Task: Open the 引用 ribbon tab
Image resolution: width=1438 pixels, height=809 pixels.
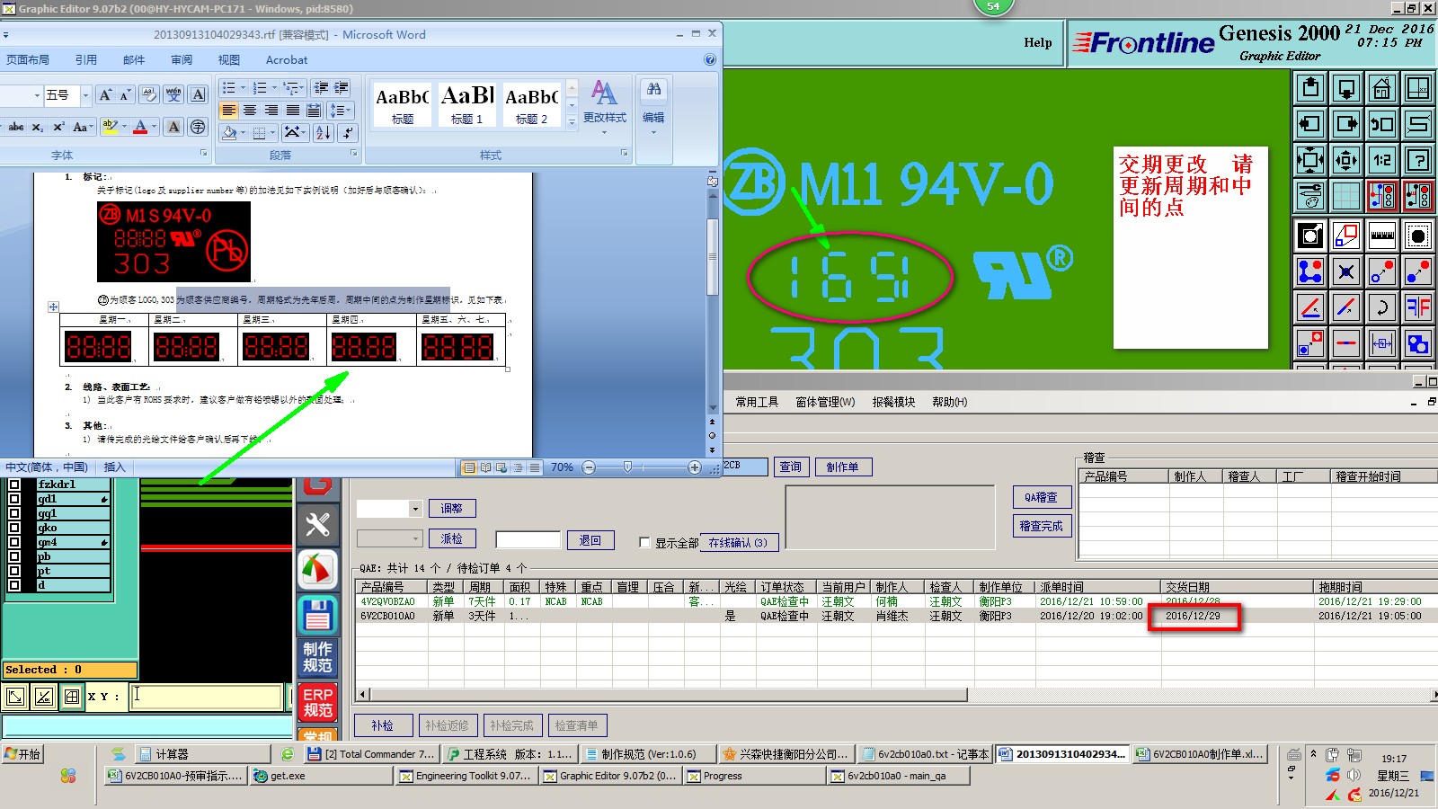Action: point(86,59)
